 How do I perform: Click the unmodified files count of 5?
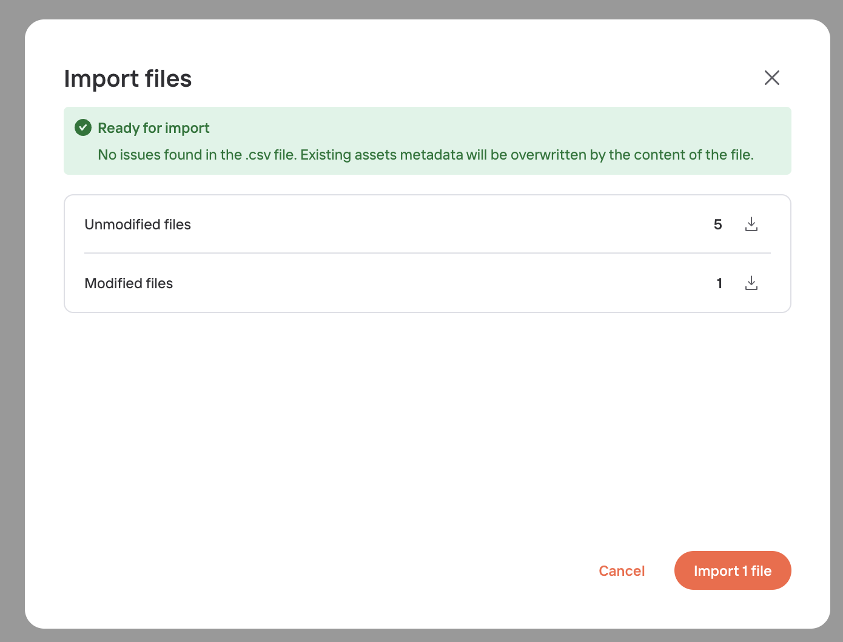(717, 225)
